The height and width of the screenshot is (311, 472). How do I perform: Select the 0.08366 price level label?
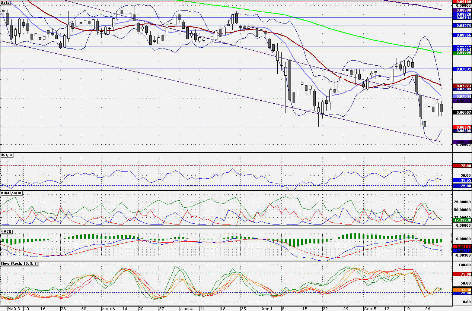pos(462,35)
